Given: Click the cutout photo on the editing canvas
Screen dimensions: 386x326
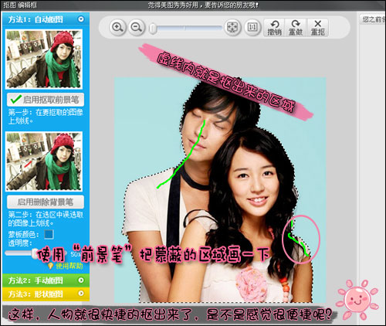Looking at the screenshot, I should (x=220, y=189).
